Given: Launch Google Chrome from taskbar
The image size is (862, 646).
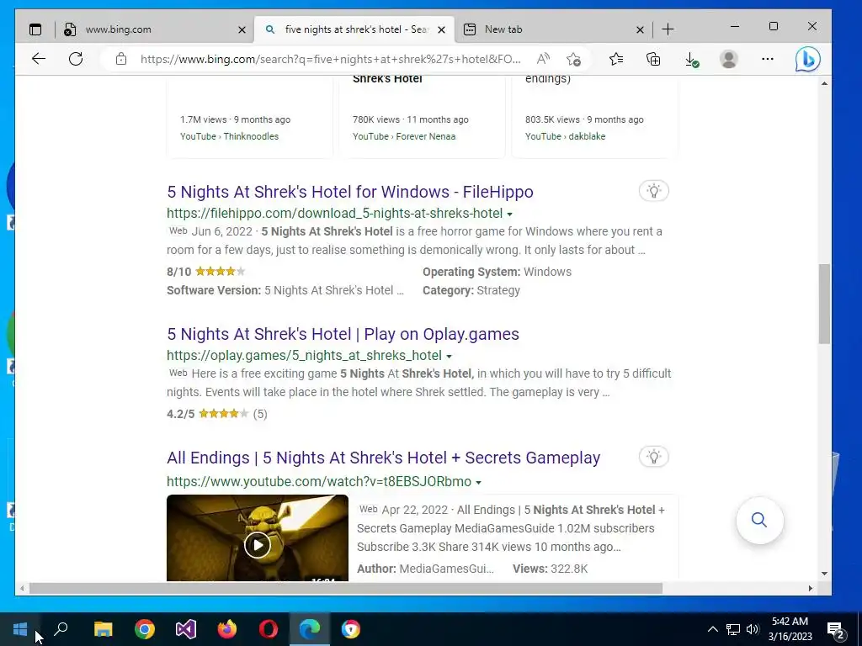Looking at the screenshot, I should [x=145, y=629].
